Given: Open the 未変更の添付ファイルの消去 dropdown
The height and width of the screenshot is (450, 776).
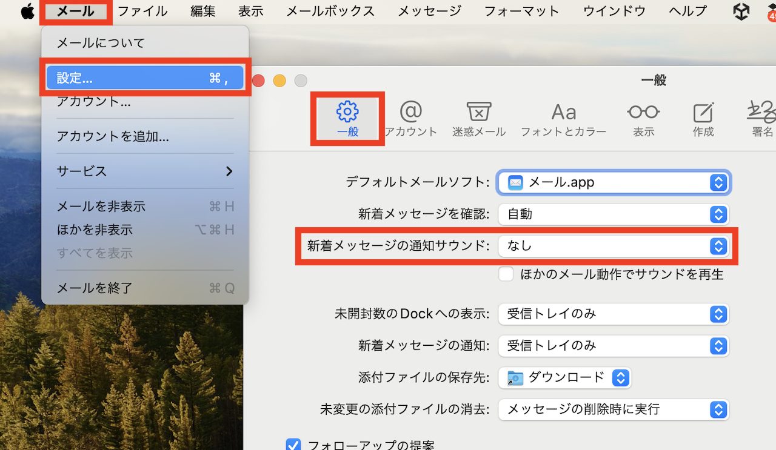Looking at the screenshot, I should (614, 409).
